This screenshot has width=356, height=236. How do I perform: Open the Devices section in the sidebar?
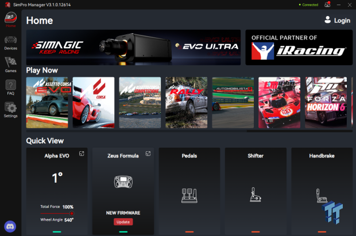[11, 43]
